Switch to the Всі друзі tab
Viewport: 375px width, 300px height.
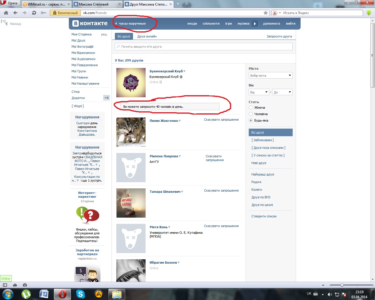(x=124, y=36)
